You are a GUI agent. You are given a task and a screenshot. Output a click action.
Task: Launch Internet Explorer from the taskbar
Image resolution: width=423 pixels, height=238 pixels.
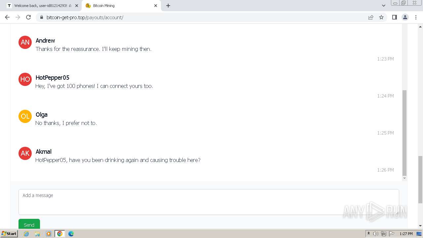coord(26,234)
